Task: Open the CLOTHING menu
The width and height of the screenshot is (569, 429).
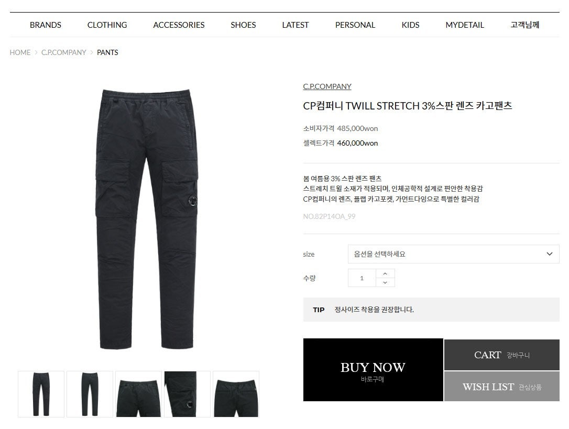Action: [x=107, y=25]
